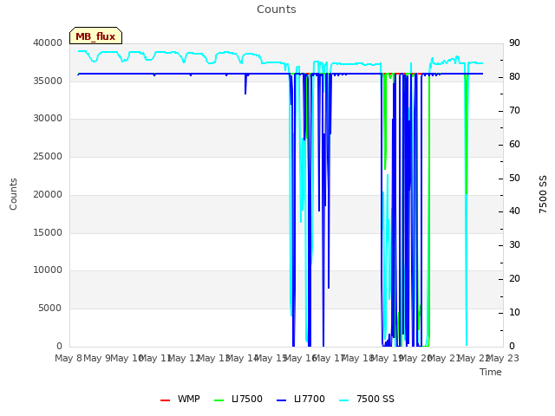The width and height of the screenshot is (555, 416).
Task: Click the 35000 y-axis tick label
Action: pos(48,81)
